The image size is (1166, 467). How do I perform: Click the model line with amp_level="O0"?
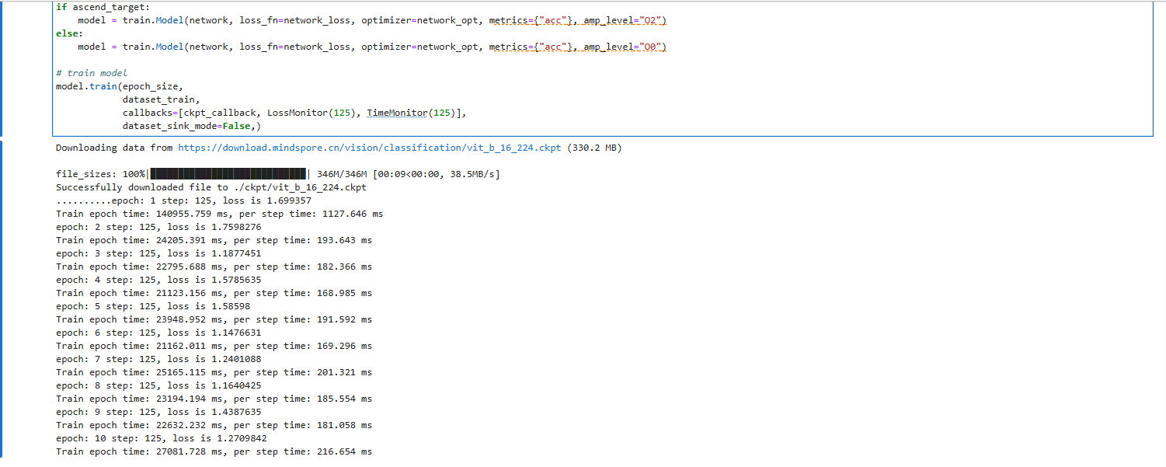pos(372,47)
